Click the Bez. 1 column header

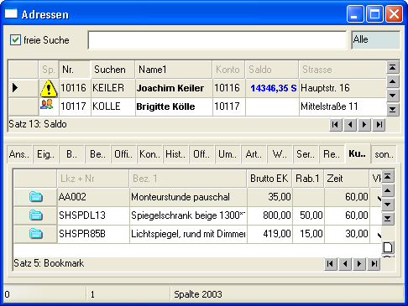pyautogui.click(x=188, y=179)
